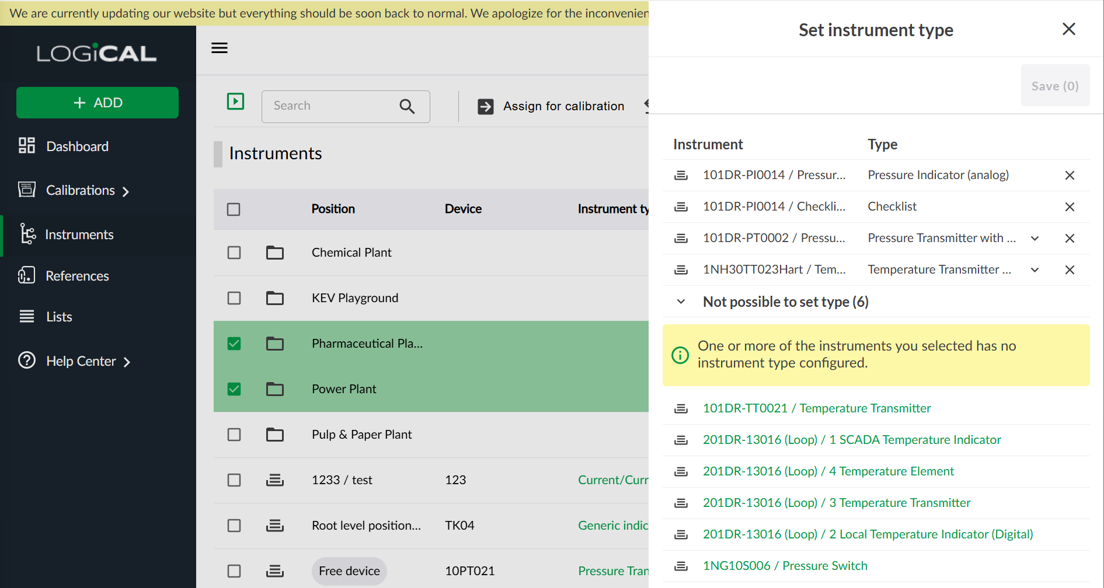
Task: Uncheck the Pharmaceutical Plant checkbox
Action: (x=234, y=344)
